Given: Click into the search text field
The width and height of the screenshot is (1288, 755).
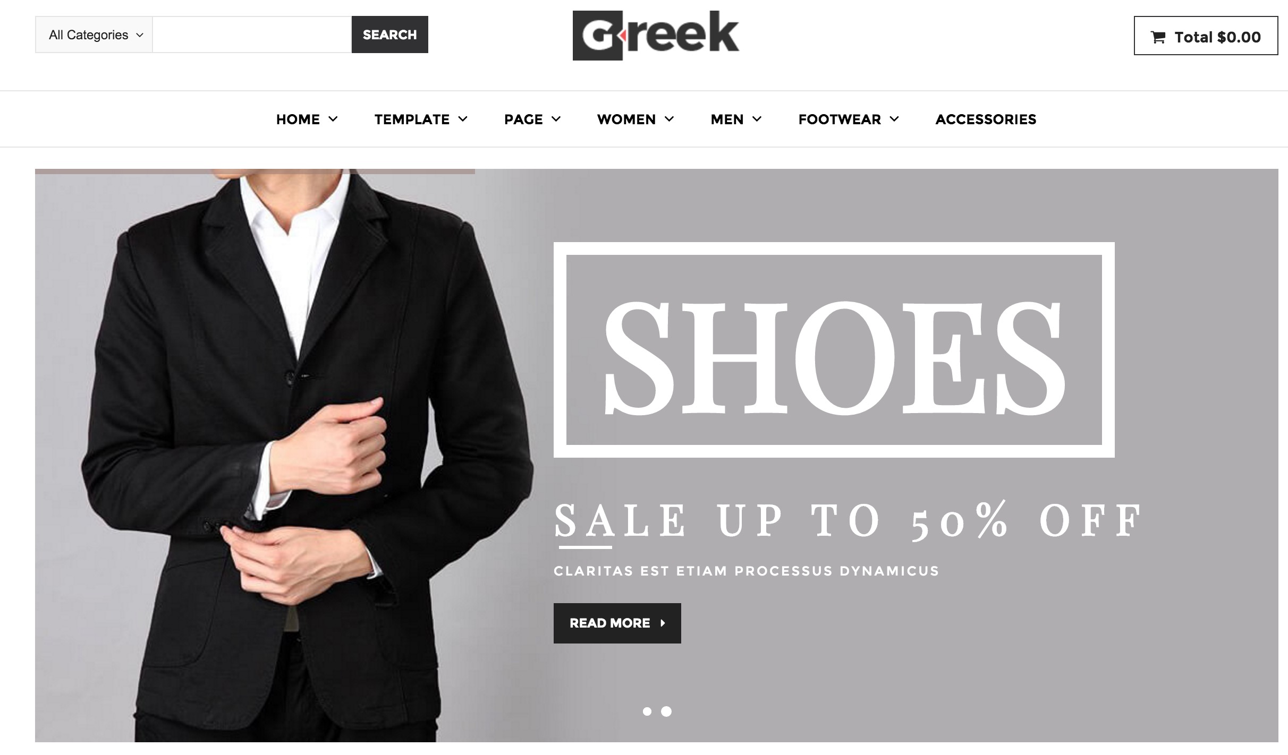Looking at the screenshot, I should click(252, 35).
